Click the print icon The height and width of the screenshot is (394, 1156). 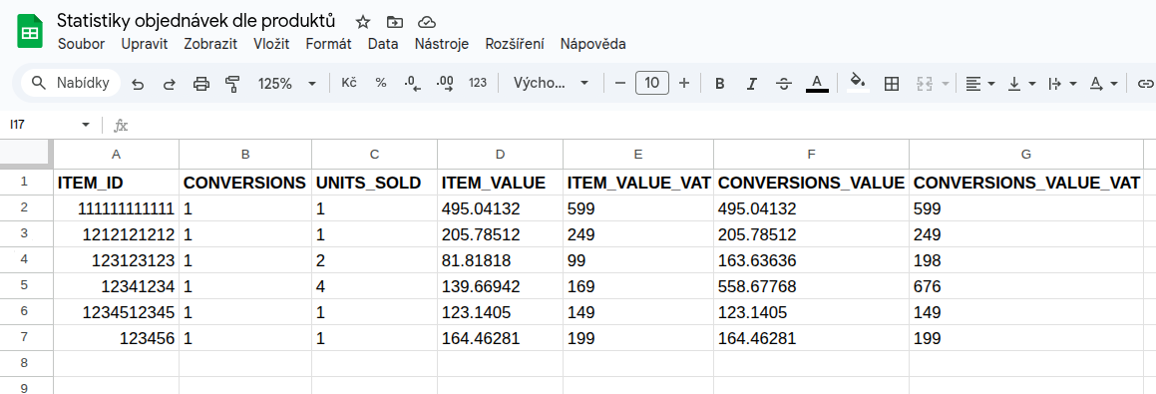[200, 84]
